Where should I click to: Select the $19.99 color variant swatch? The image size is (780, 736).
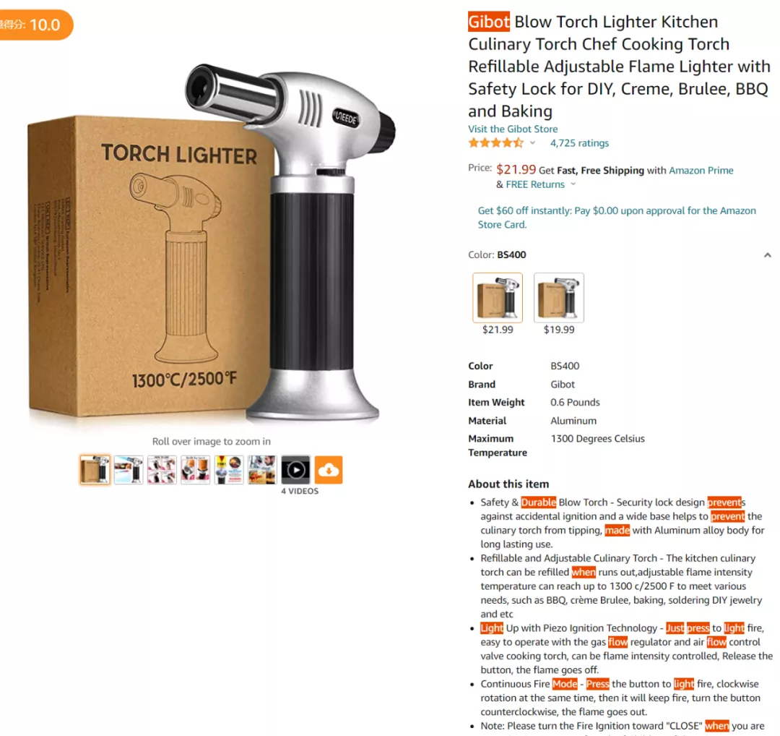coord(558,298)
